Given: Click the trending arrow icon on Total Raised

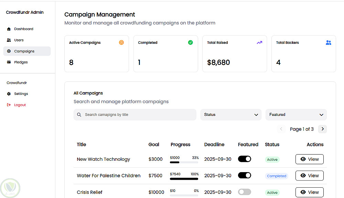Looking at the screenshot, I should tap(259, 43).
